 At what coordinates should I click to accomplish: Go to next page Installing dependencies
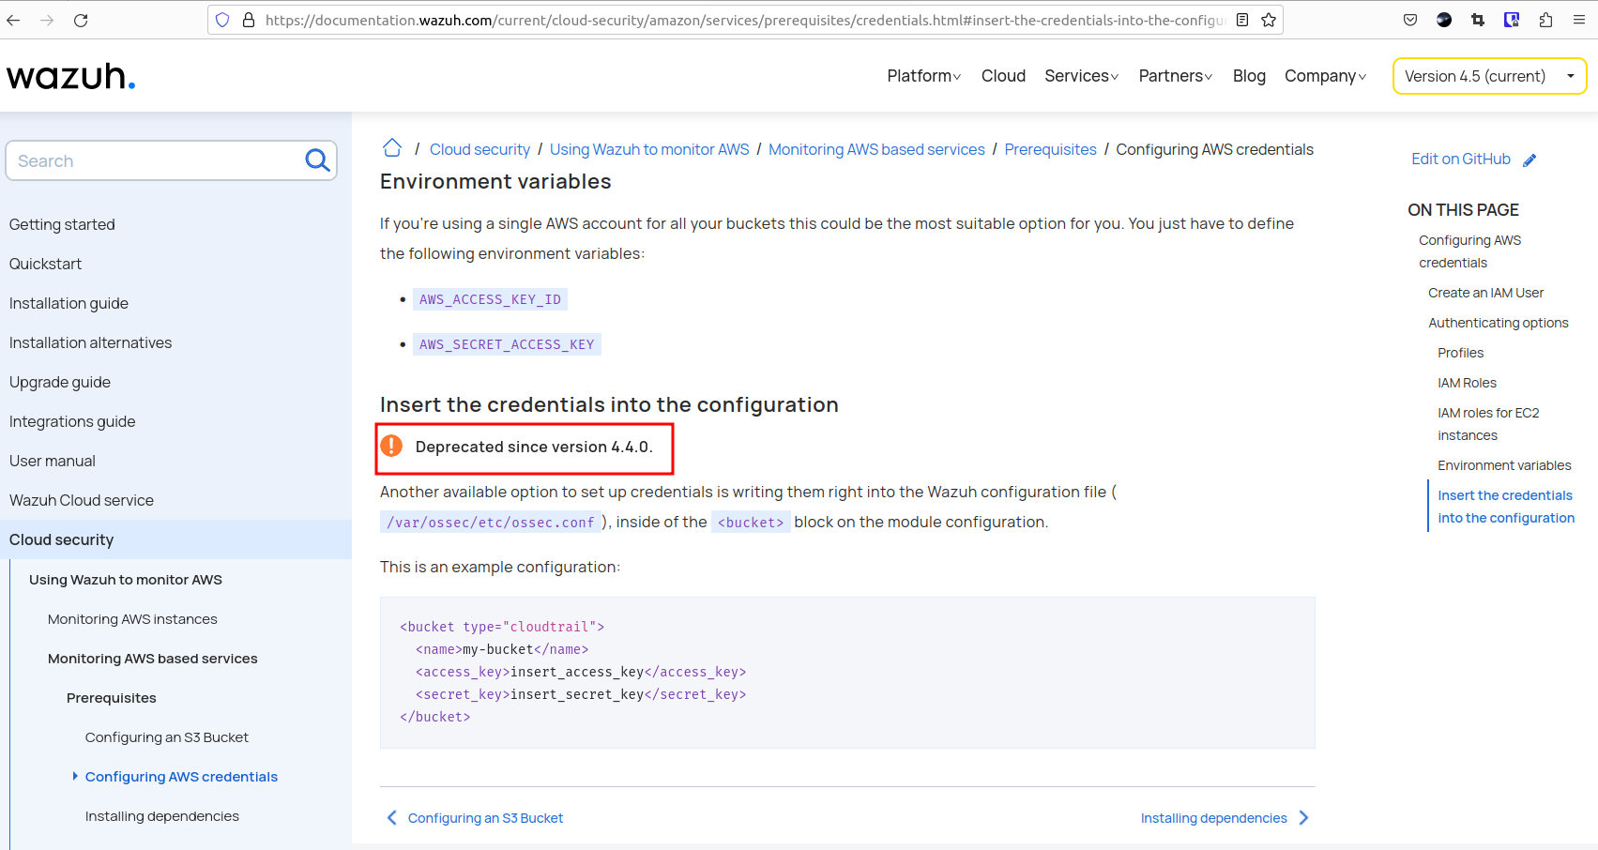pos(1213,818)
